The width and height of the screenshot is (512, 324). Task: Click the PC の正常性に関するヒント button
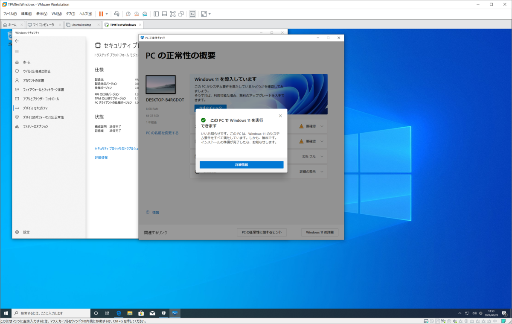262,232
